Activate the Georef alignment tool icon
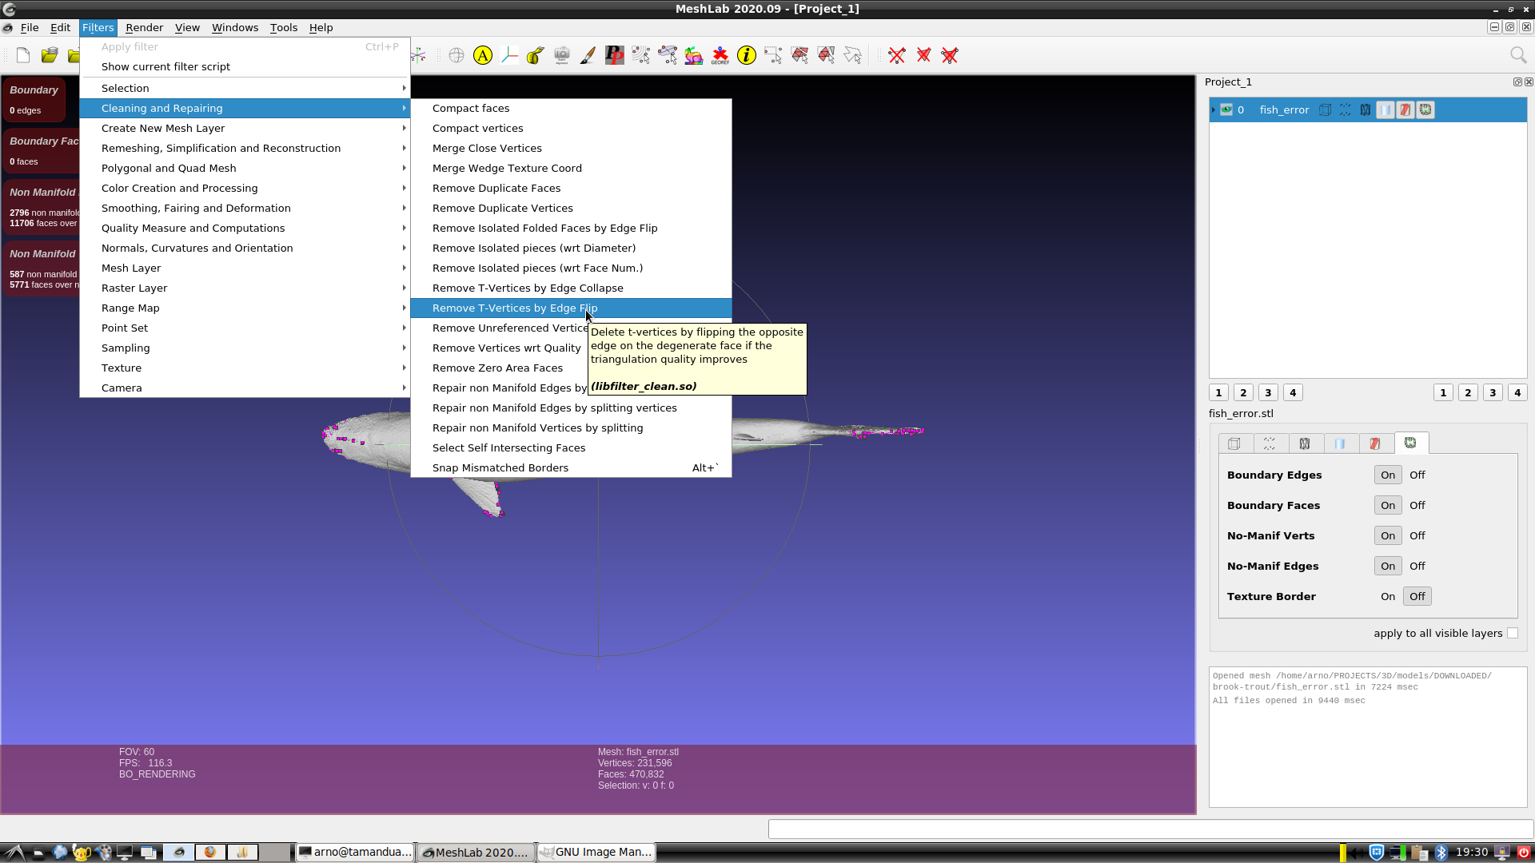Viewport: 1535px width, 863px height. pyautogui.click(x=720, y=55)
